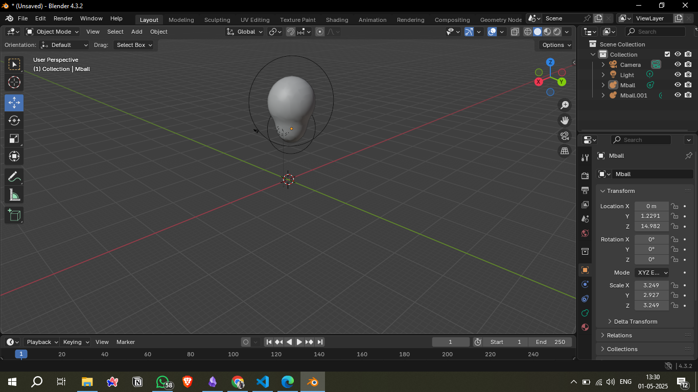Enable proportional editing in the header
698x392 pixels.
tap(320, 32)
